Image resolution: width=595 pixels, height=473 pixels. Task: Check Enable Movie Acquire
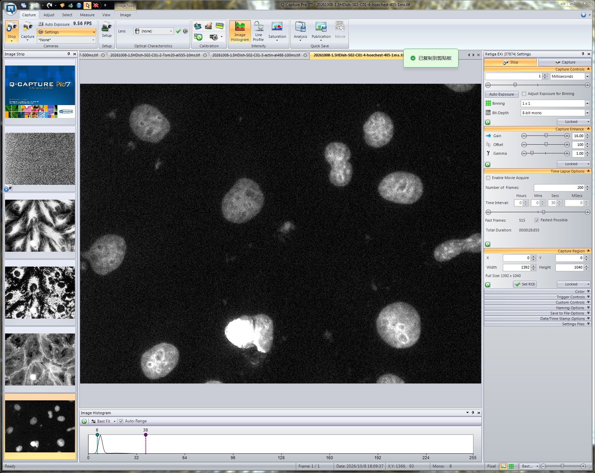click(488, 178)
